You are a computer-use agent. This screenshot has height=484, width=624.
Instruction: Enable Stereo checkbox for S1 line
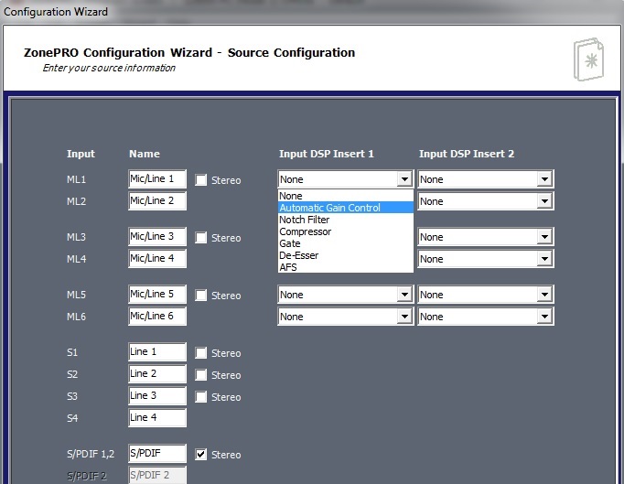click(201, 353)
